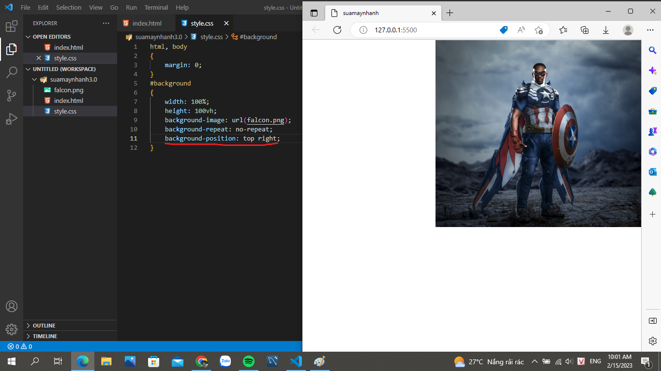The width and height of the screenshot is (661, 371).
Task: Open Edge sidebar settings gear
Action: 652,341
